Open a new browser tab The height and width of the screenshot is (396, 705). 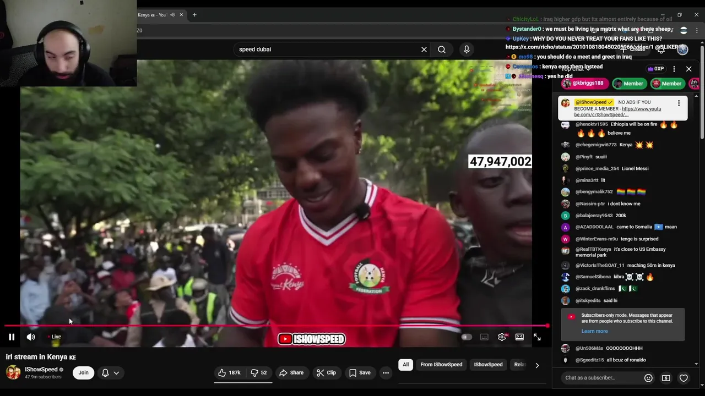click(x=194, y=15)
